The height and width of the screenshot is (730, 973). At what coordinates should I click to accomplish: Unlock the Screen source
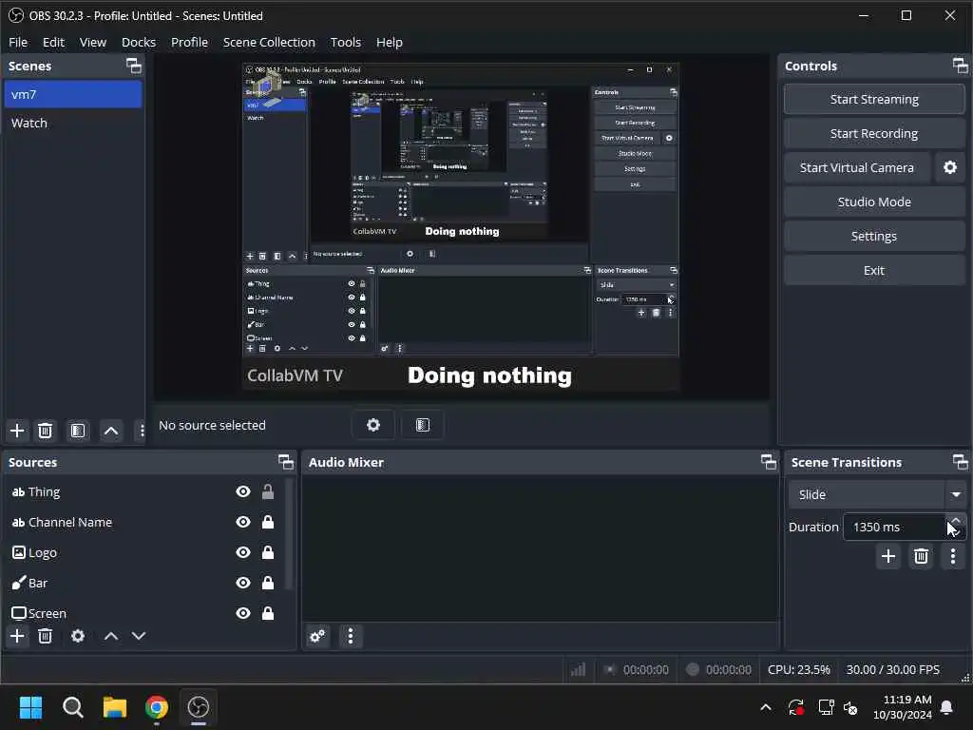267,613
